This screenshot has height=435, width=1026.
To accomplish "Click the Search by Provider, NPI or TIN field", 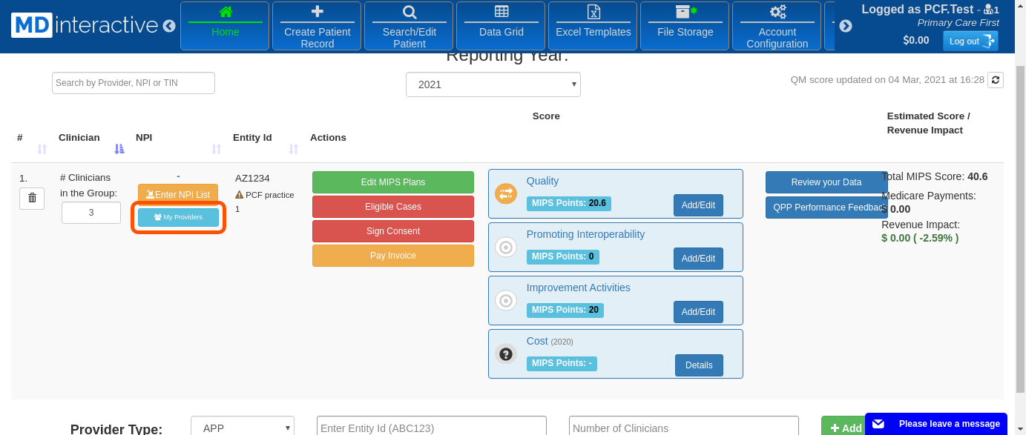I will tap(134, 83).
